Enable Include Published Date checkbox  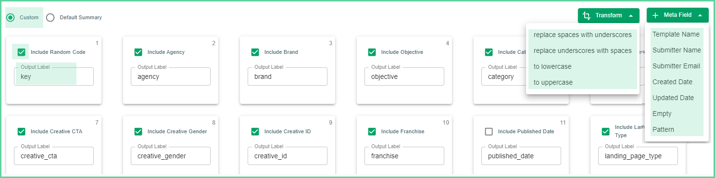coord(489,131)
